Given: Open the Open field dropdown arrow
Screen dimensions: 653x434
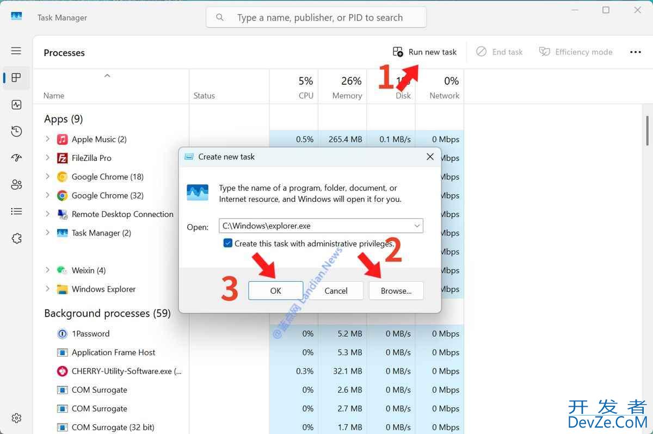Looking at the screenshot, I should [x=417, y=226].
